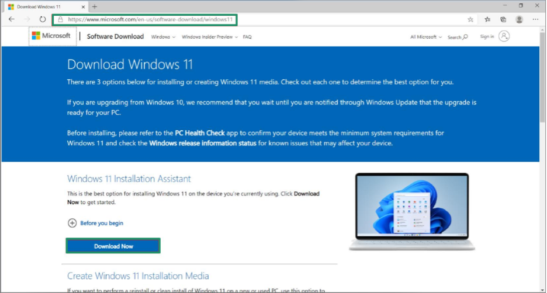Open a new tab with plus button
This screenshot has height=293, width=547.
pyautogui.click(x=95, y=6)
